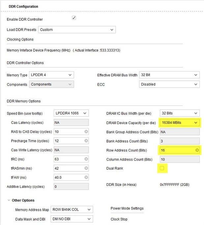Clear the Row Address Count icon

click(197, 150)
